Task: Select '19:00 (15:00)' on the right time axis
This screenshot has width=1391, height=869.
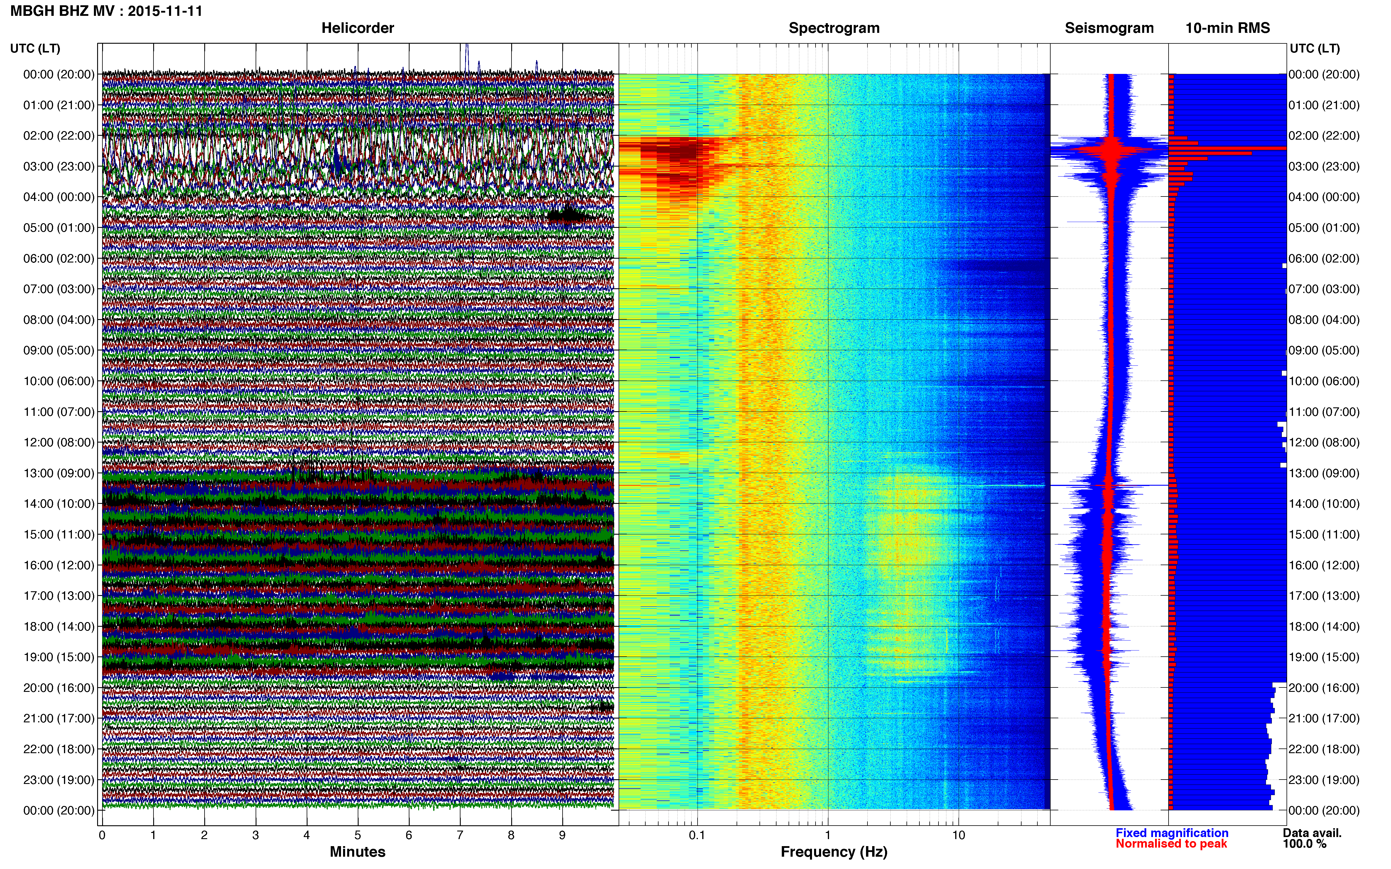Action: tap(1324, 657)
